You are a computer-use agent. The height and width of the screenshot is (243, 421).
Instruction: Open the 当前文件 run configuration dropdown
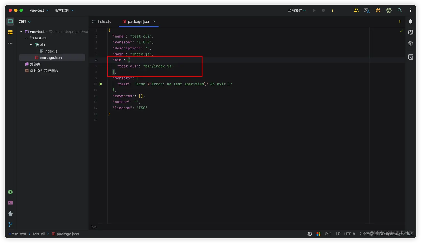tap(297, 10)
